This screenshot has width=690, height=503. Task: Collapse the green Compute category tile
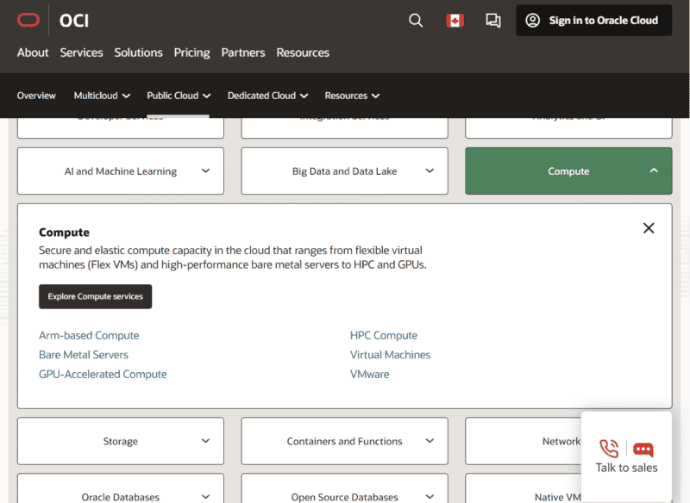pyautogui.click(x=568, y=171)
